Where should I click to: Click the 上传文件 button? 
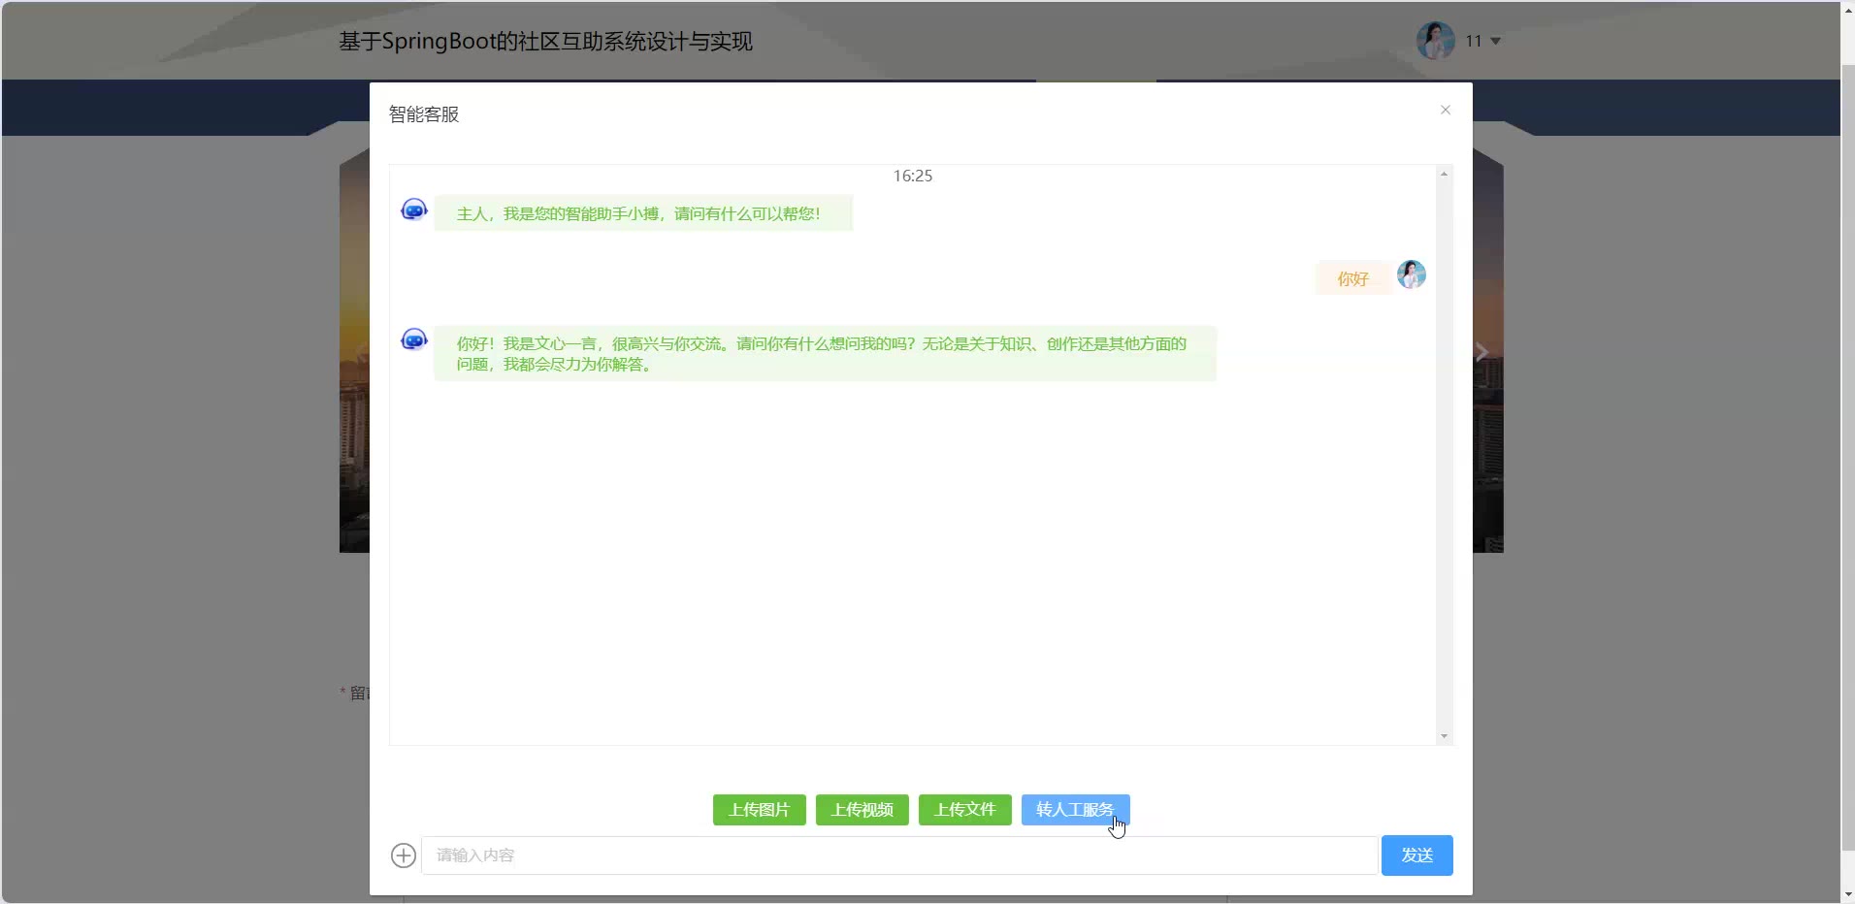click(964, 810)
